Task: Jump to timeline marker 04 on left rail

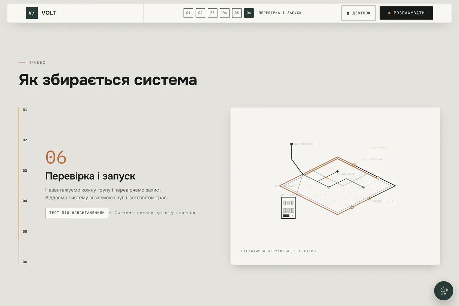Action: click(x=25, y=201)
